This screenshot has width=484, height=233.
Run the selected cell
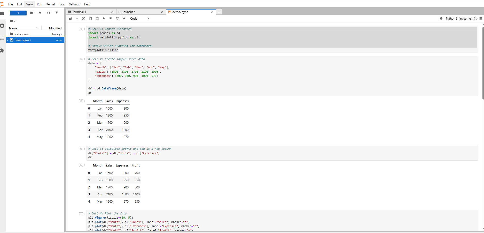(x=104, y=18)
